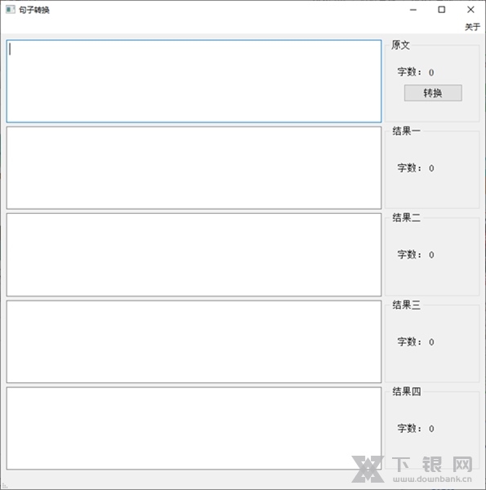Viewport: 486px width, 490px height.
Task: Maximize the 句子转换 window
Action: [442, 10]
